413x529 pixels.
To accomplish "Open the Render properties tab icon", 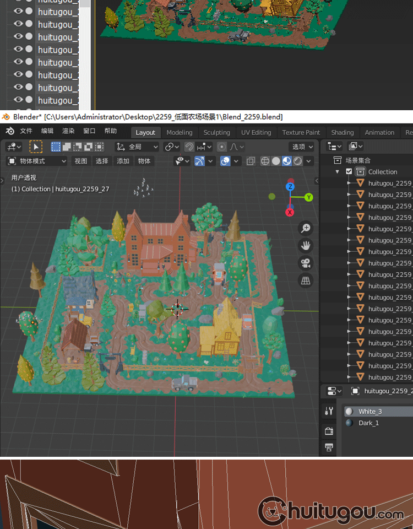I will 329,431.
